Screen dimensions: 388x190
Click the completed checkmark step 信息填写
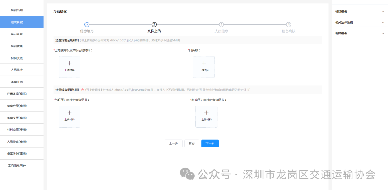coord(87,24)
